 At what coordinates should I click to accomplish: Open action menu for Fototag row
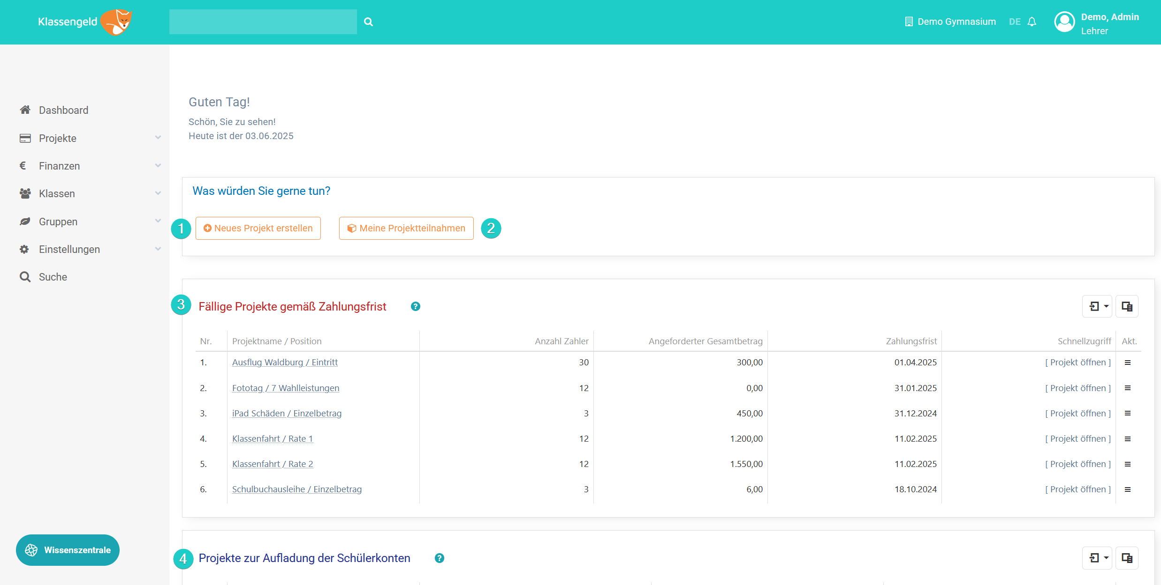click(1128, 388)
